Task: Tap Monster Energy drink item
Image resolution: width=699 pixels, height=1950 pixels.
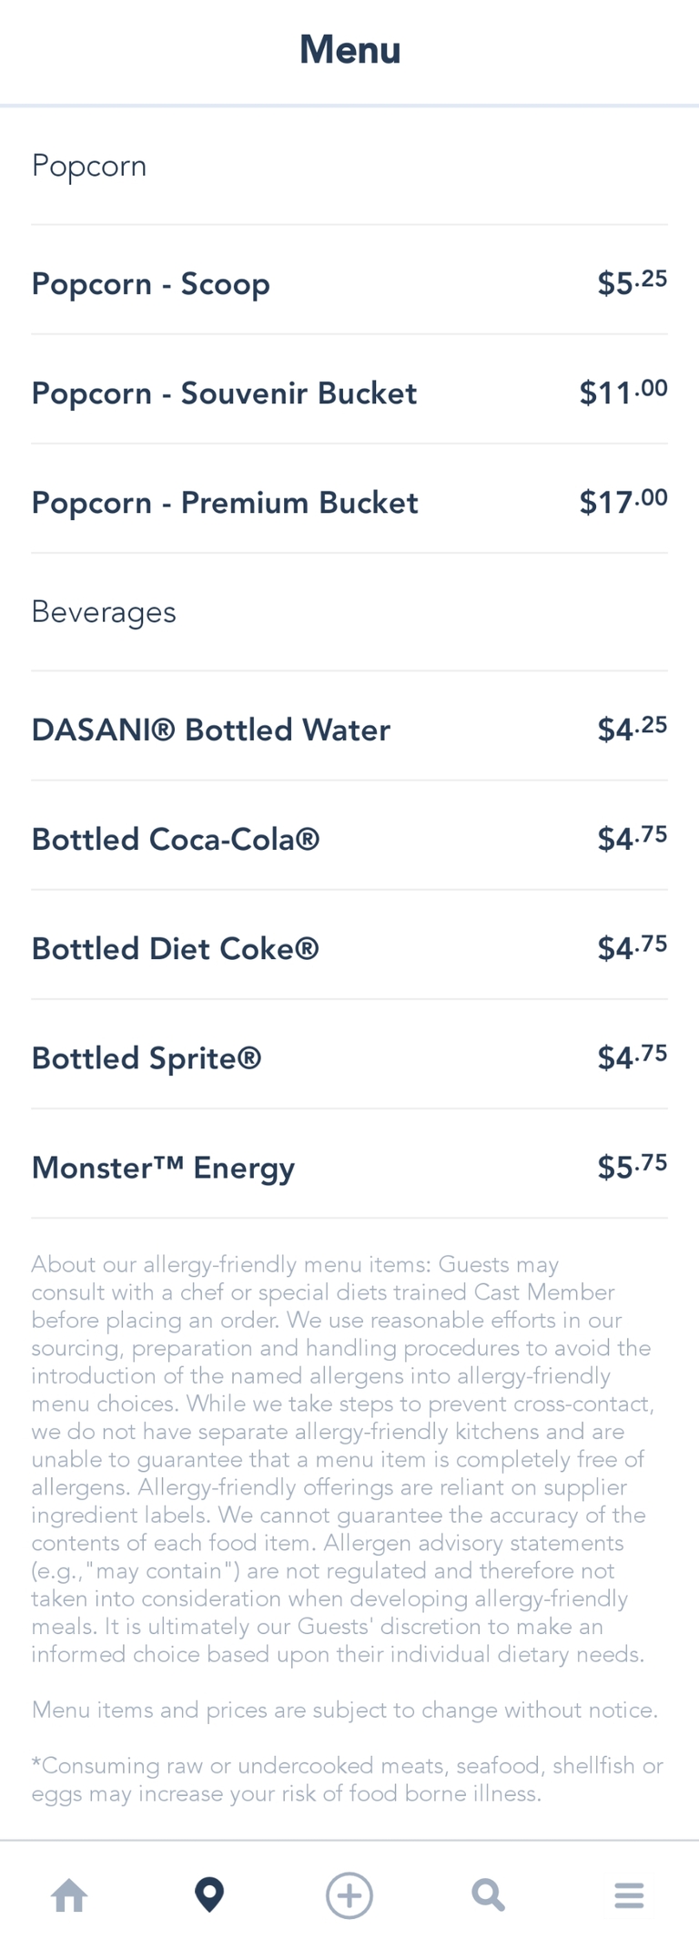Action: (x=164, y=1168)
